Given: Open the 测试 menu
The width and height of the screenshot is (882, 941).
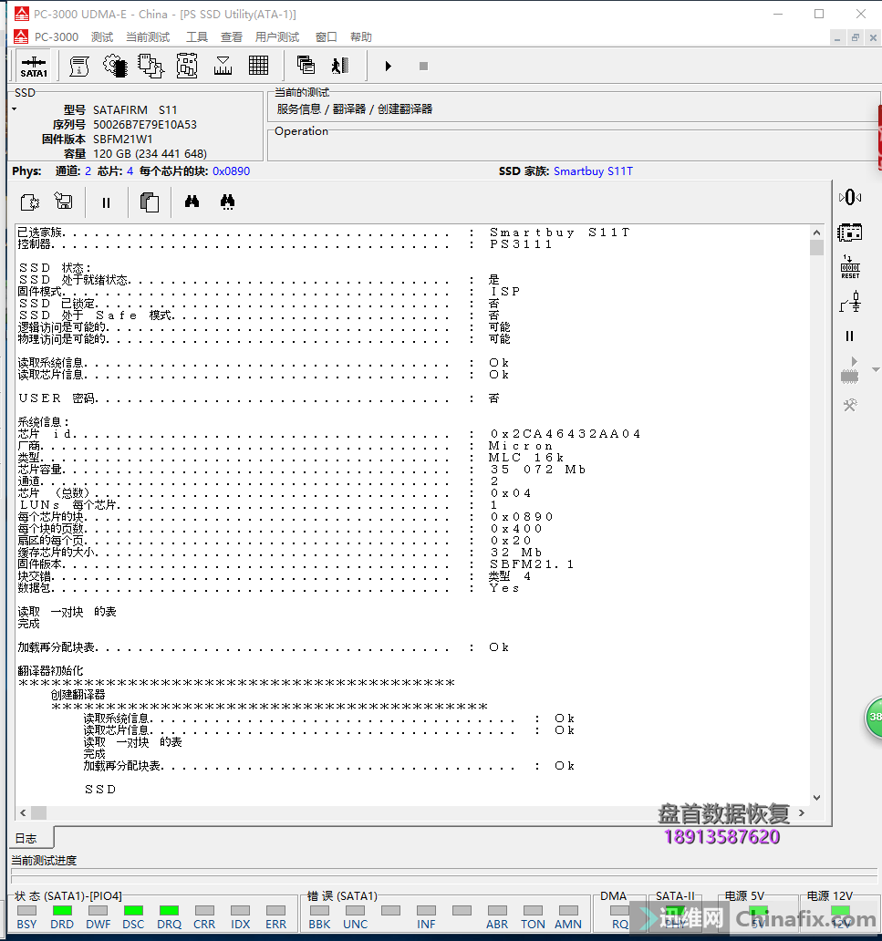Looking at the screenshot, I should click(x=102, y=37).
